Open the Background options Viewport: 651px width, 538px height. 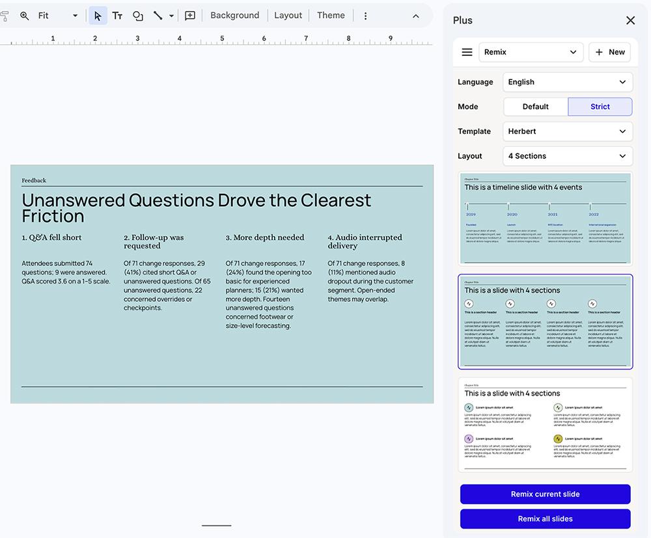click(x=234, y=16)
